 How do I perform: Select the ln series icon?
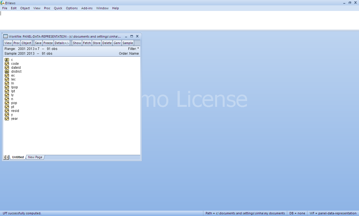coord(7,83)
